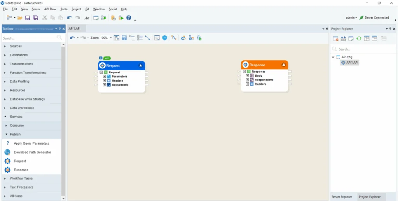Click the green refresh icon in Project Explorer

point(359,38)
